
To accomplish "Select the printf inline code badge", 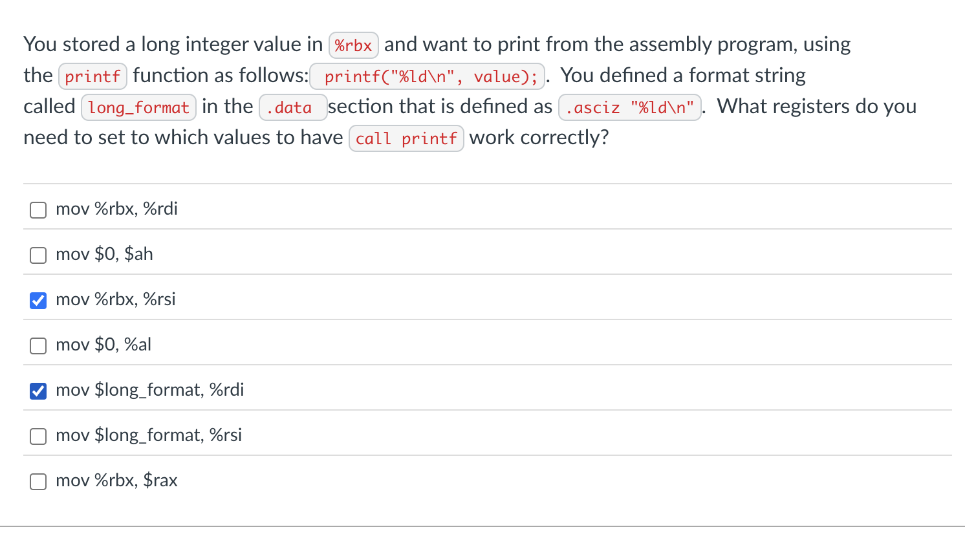I will pyautogui.click(x=92, y=76).
